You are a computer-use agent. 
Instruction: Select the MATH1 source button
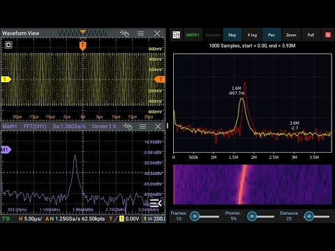point(193,35)
